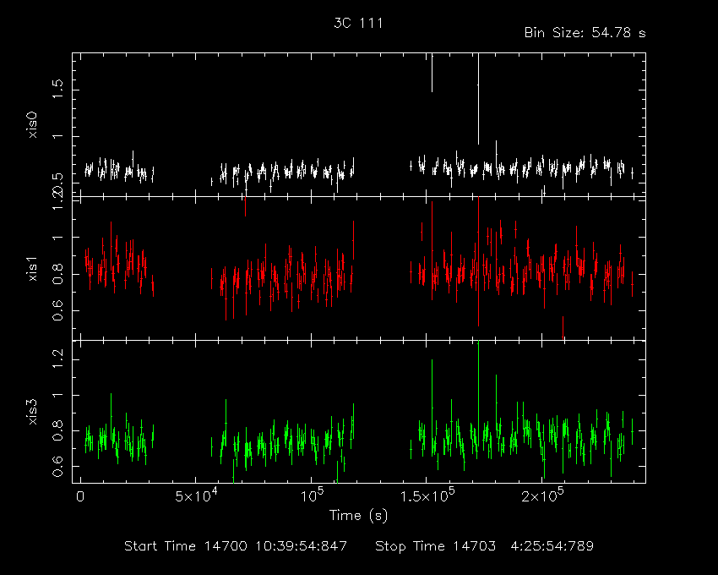
Task: Click the "5×10⁴" x-axis tick label
Action: (196, 496)
